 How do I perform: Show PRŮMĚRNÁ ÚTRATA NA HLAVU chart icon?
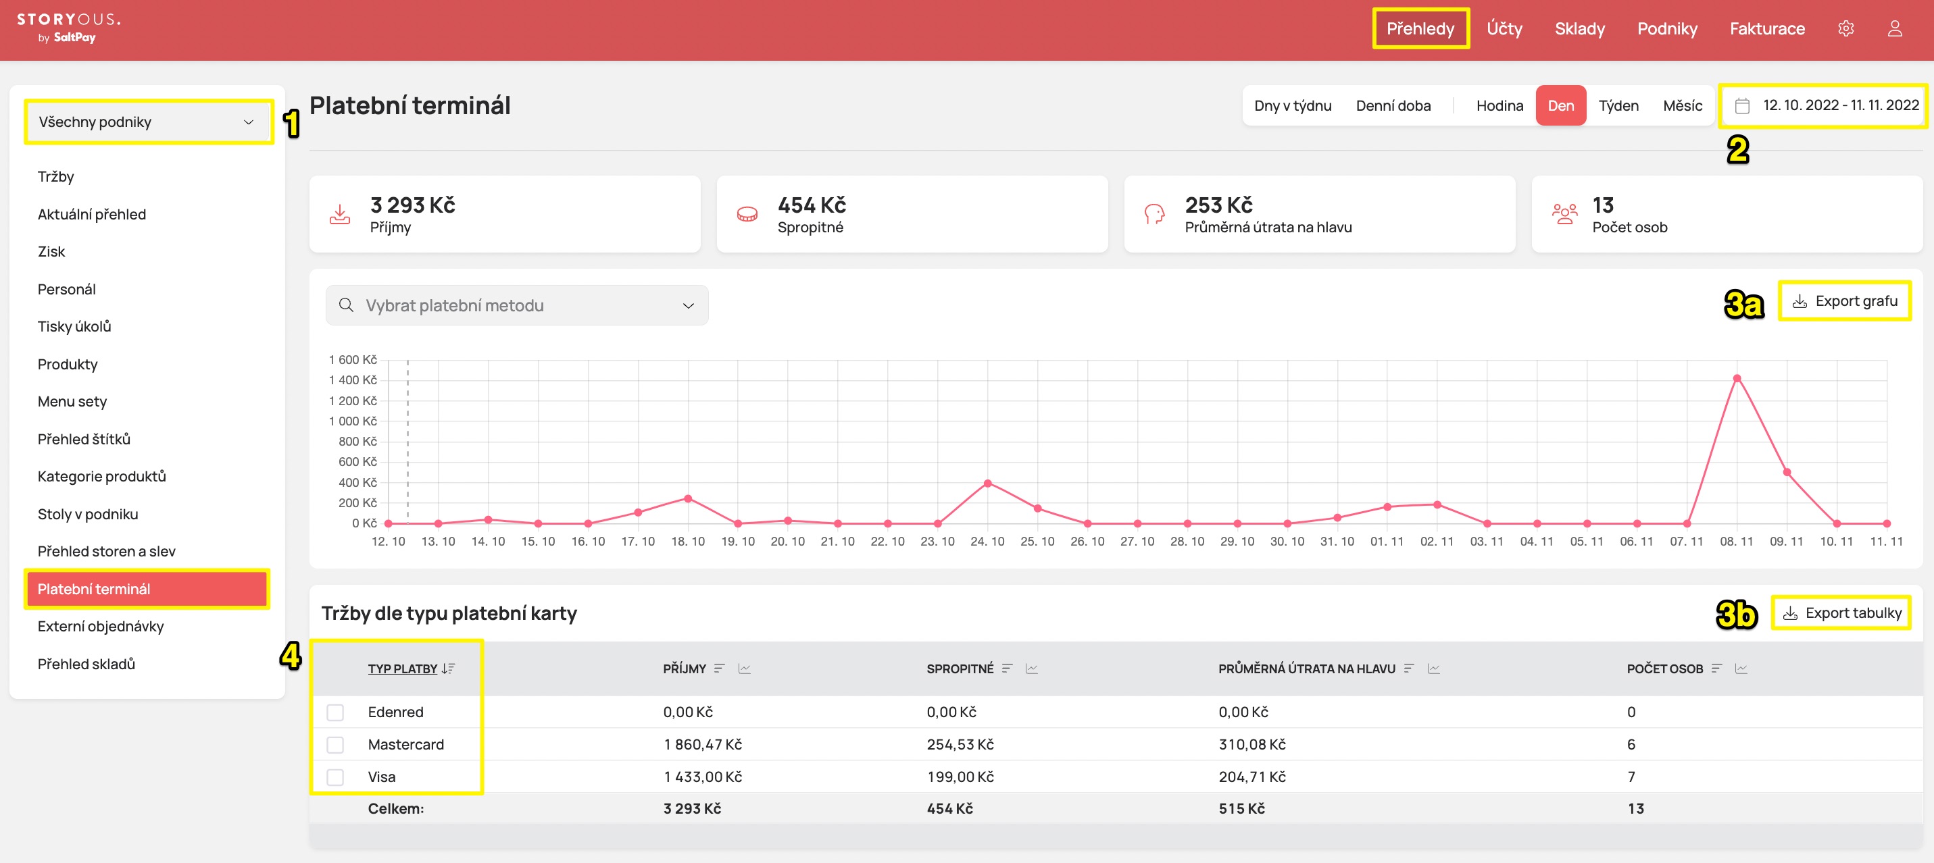point(1433,669)
